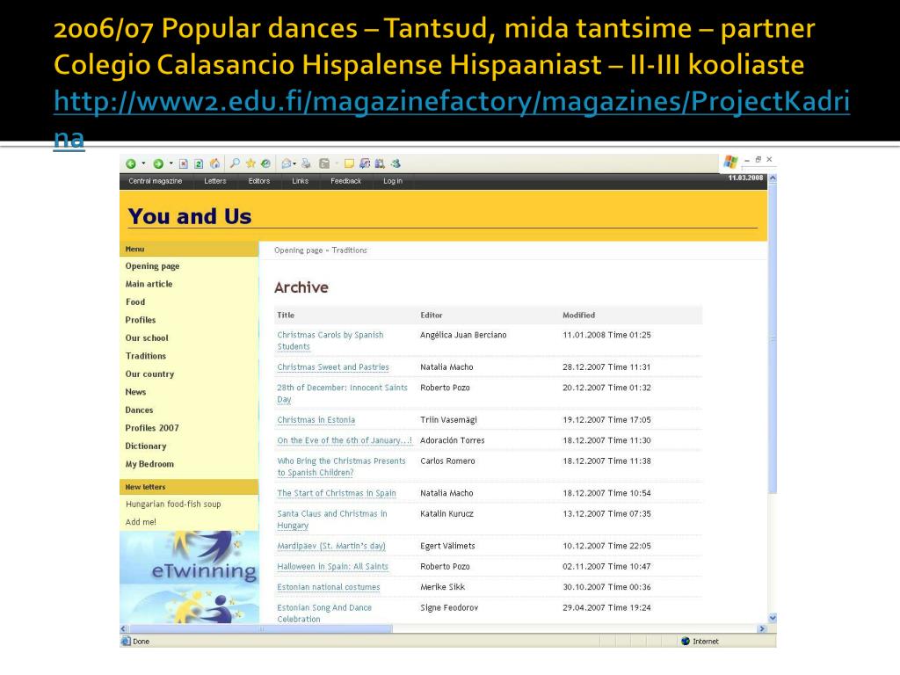
Task: Open Our country in side menu
Action: 149,374
